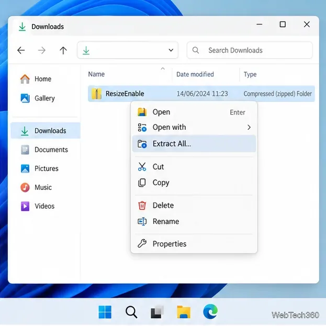Launch Microsoft Edge from the taskbar
326x326 pixels.
[210, 312]
